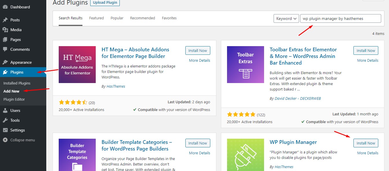This screenshot has width=389, height=171.
Task: View the Recommended plugins tab
Action: (142, 18)
